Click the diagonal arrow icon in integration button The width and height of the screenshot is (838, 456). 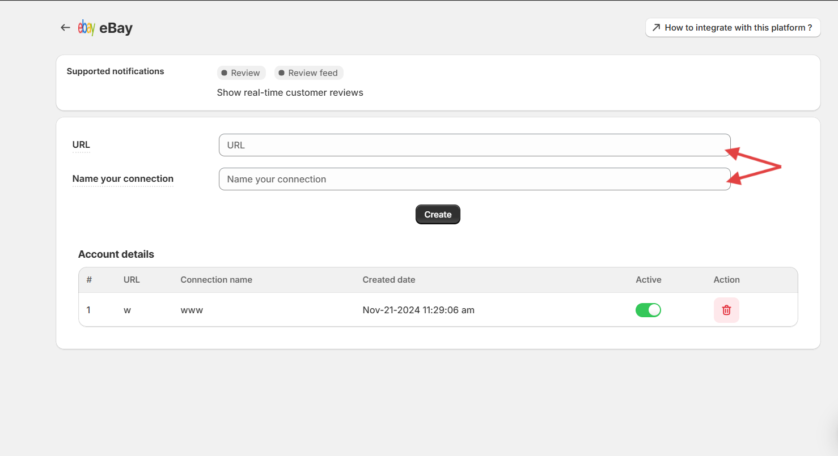click(x=657, y=27)
